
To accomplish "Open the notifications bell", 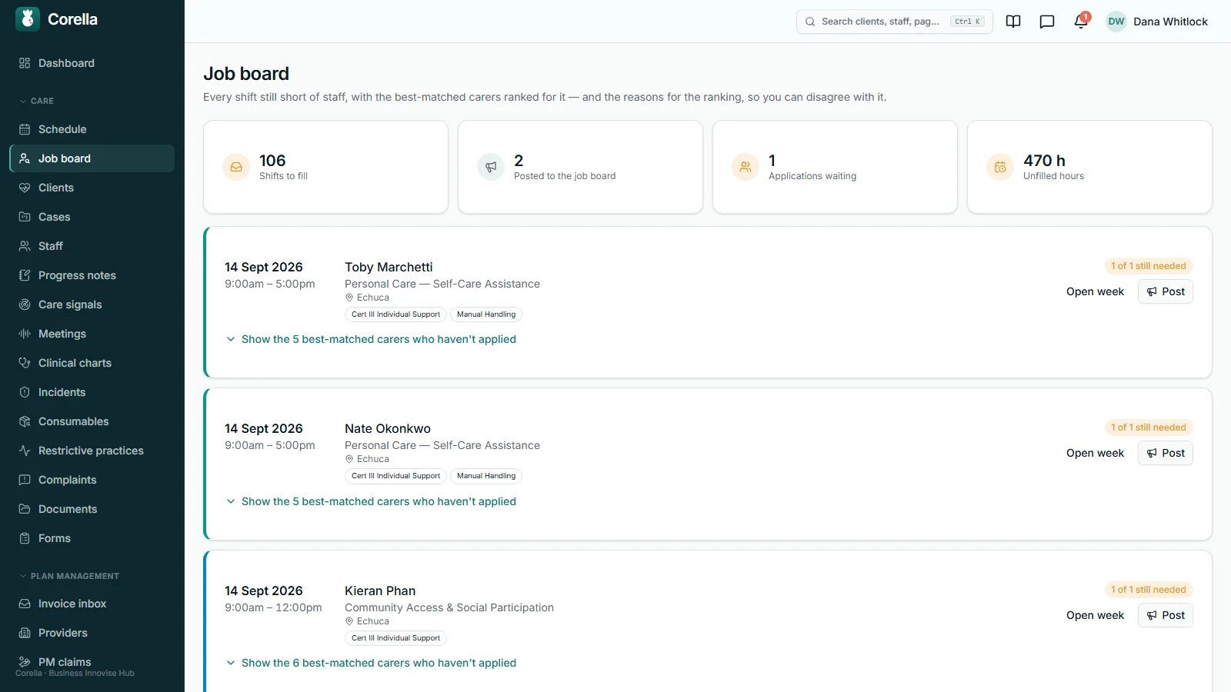I will [x=1081, y=22].
